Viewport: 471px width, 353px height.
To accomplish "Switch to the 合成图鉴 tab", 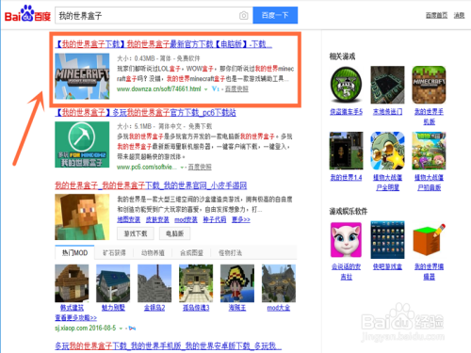I will click(191, 252).
